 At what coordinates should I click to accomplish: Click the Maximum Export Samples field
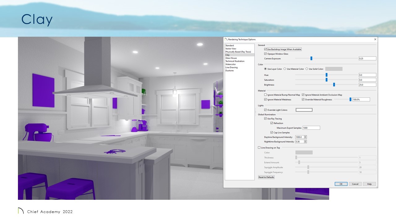(x=311, y=128)
